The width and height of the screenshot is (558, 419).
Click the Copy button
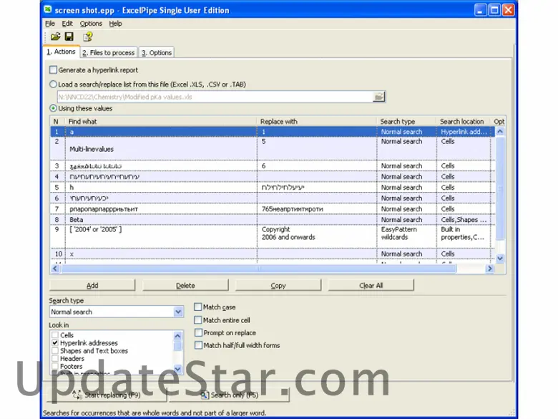coord(278,285)
